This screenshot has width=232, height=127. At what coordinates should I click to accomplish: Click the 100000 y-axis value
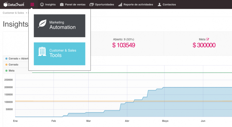coord(9,102)
